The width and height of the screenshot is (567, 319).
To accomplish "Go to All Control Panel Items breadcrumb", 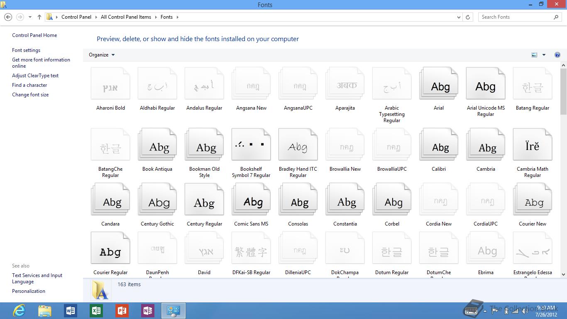I will tap(126, 17).
